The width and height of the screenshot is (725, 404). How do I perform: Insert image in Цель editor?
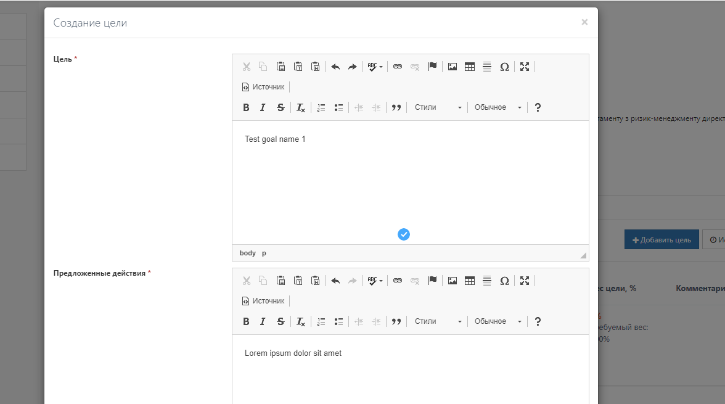(453, 67)
